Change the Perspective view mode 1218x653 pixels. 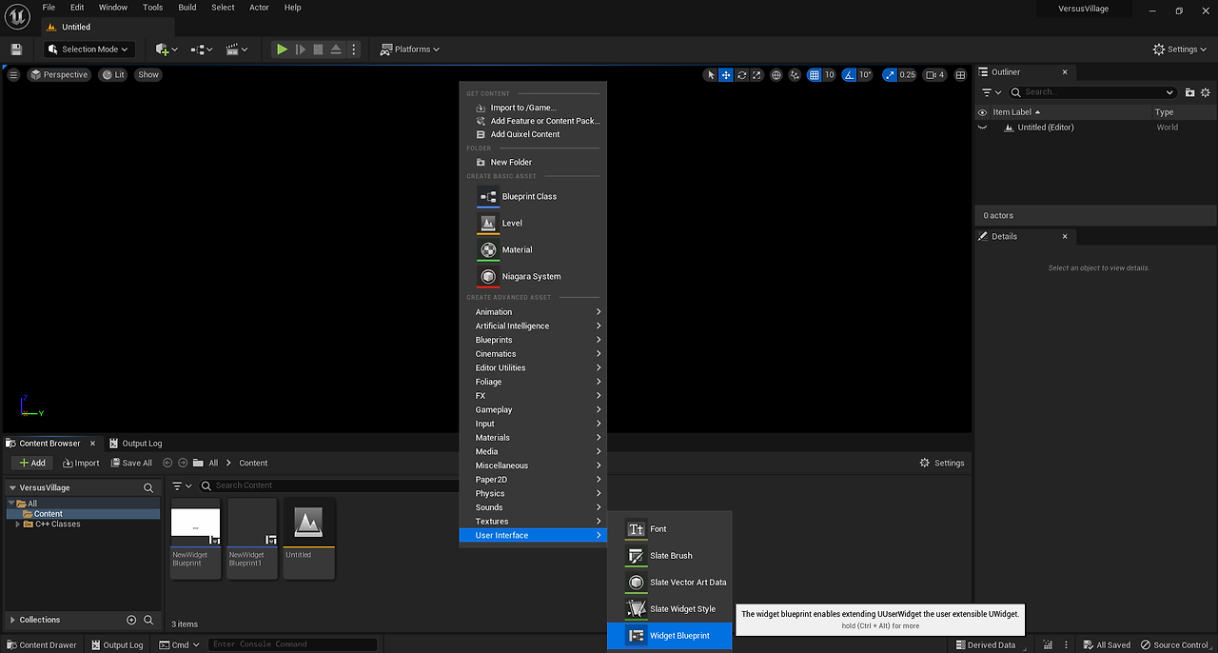coord(59,74)
